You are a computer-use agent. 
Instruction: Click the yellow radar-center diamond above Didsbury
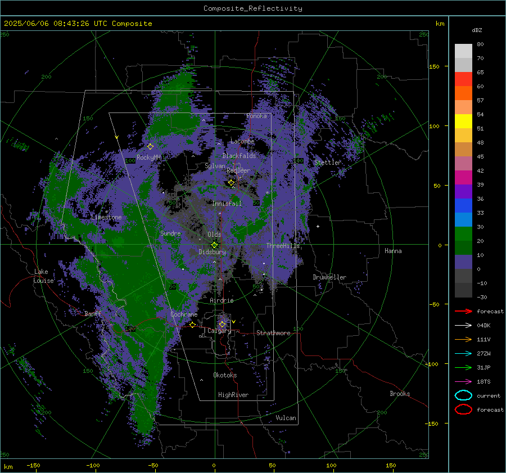click(214, 245)
